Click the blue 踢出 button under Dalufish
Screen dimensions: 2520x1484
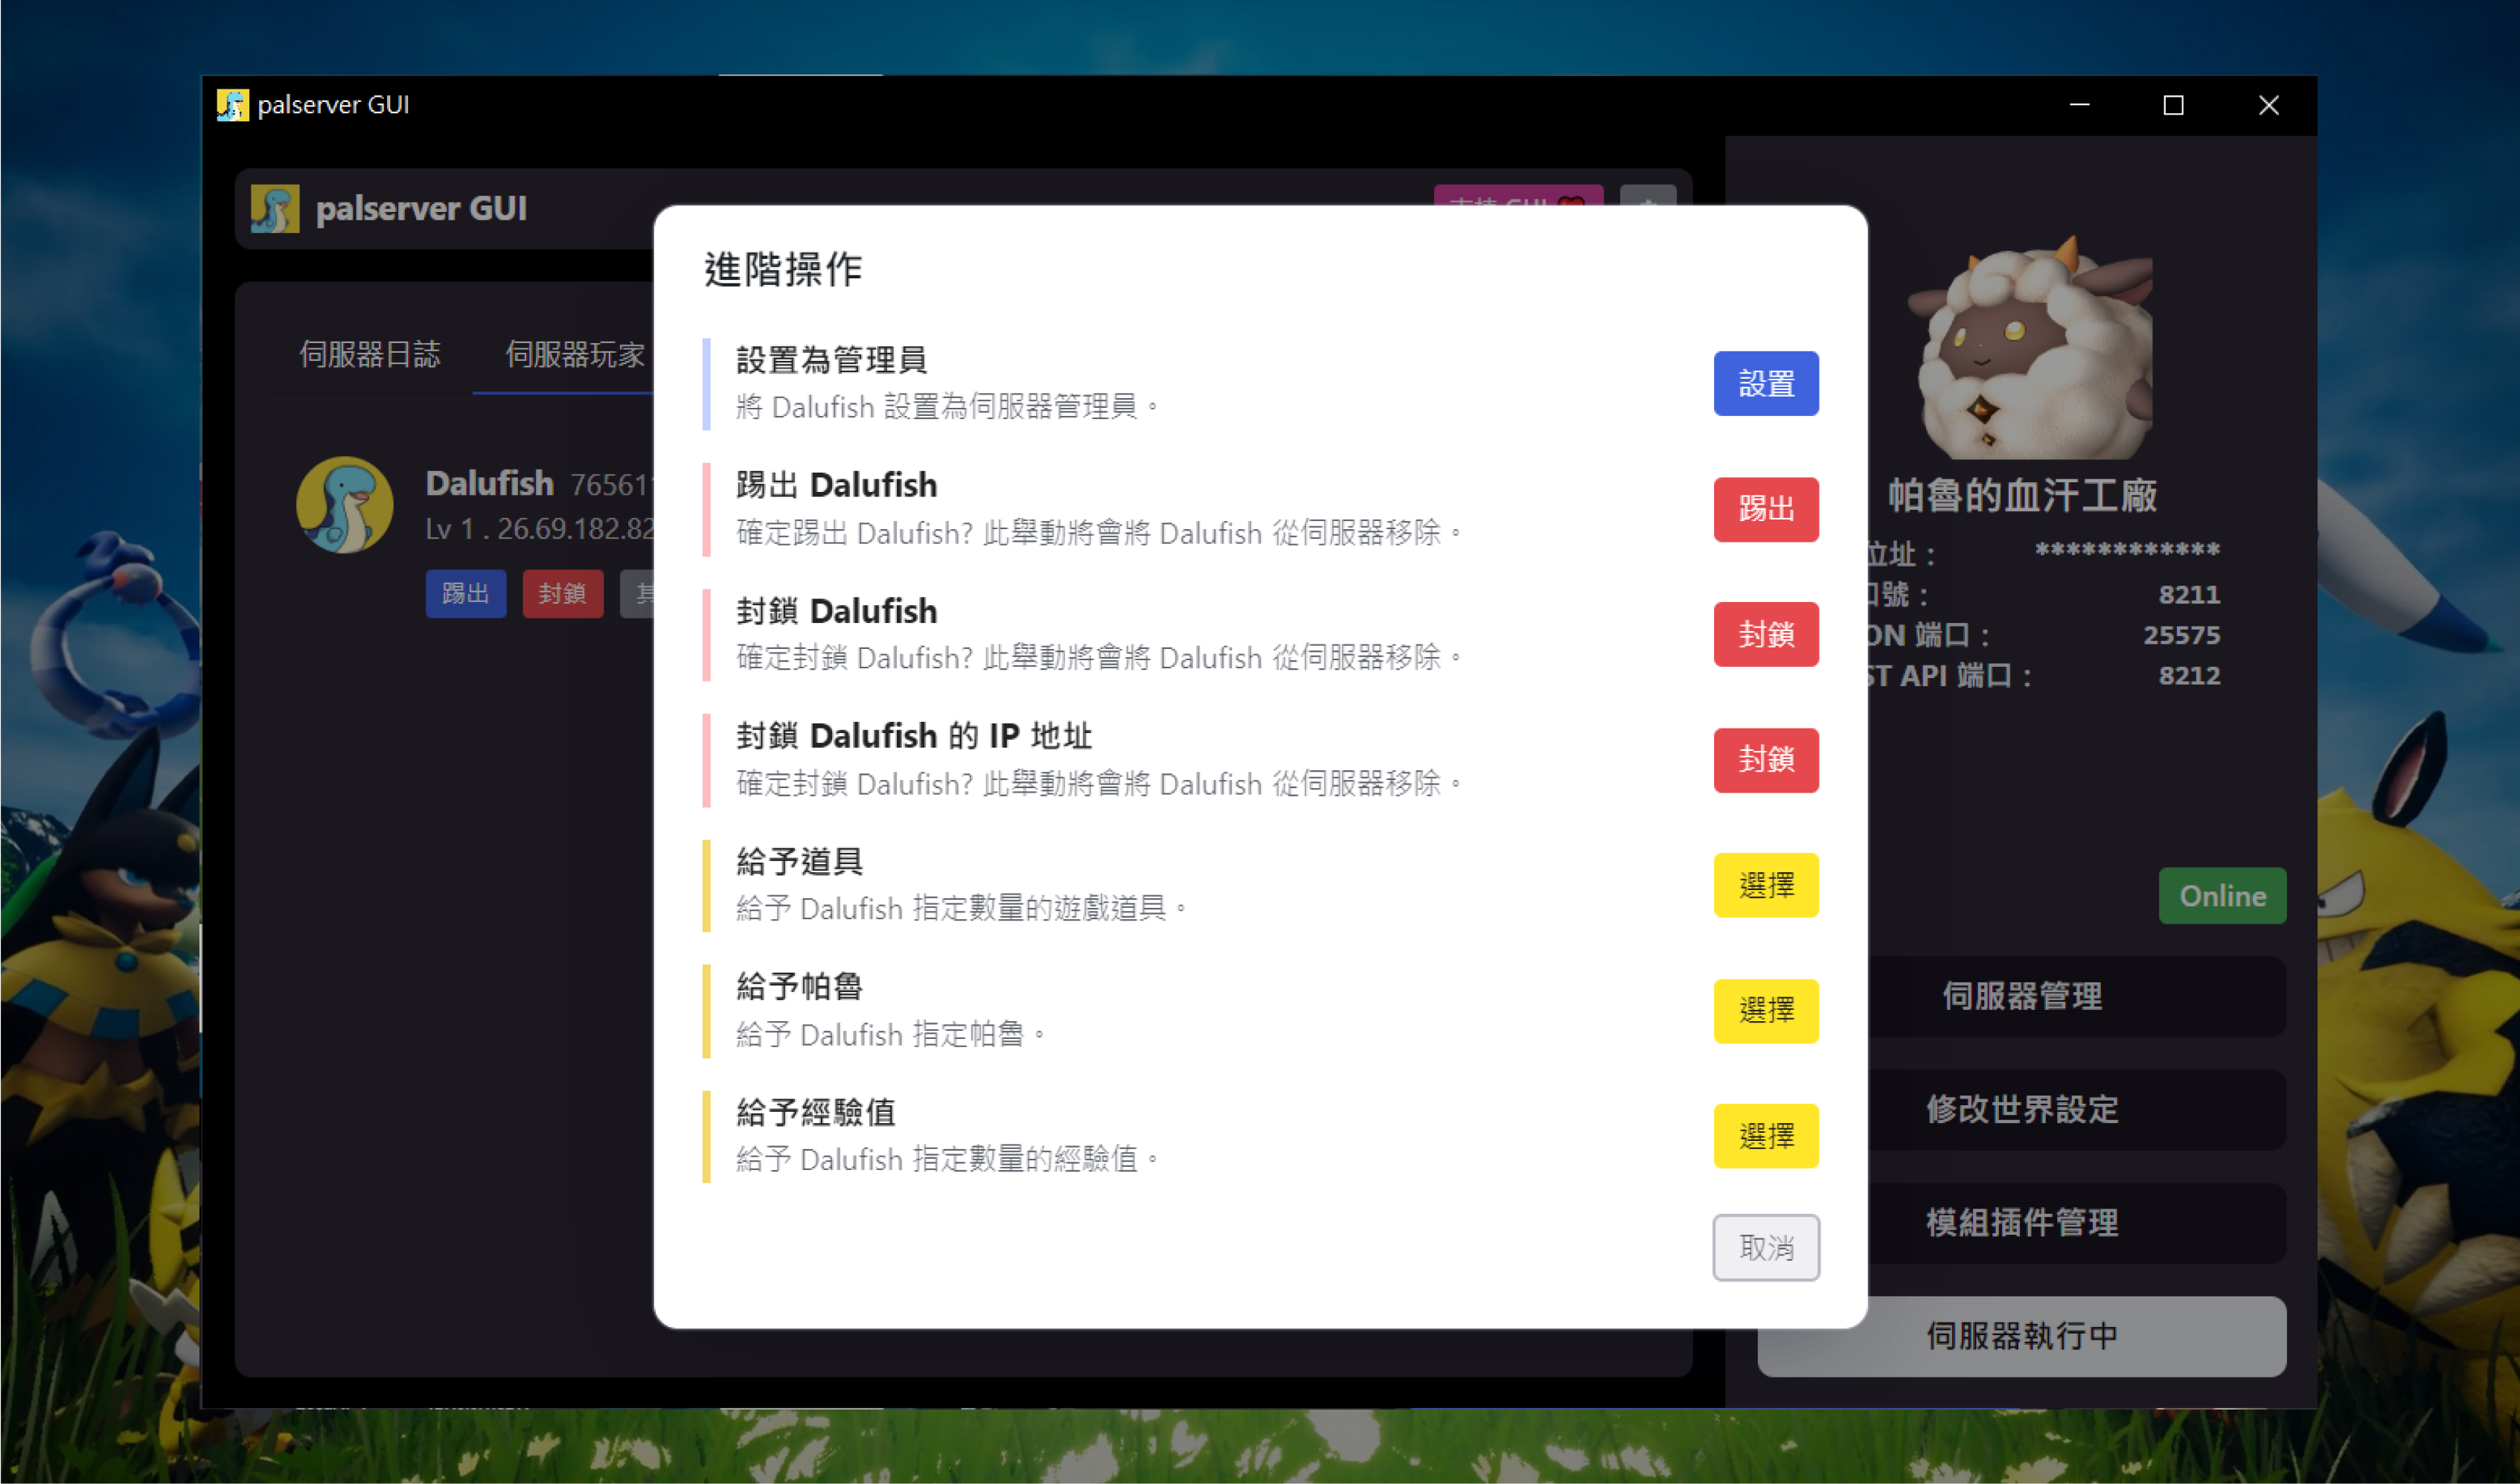pyautogui.click(x=466, y=594)
